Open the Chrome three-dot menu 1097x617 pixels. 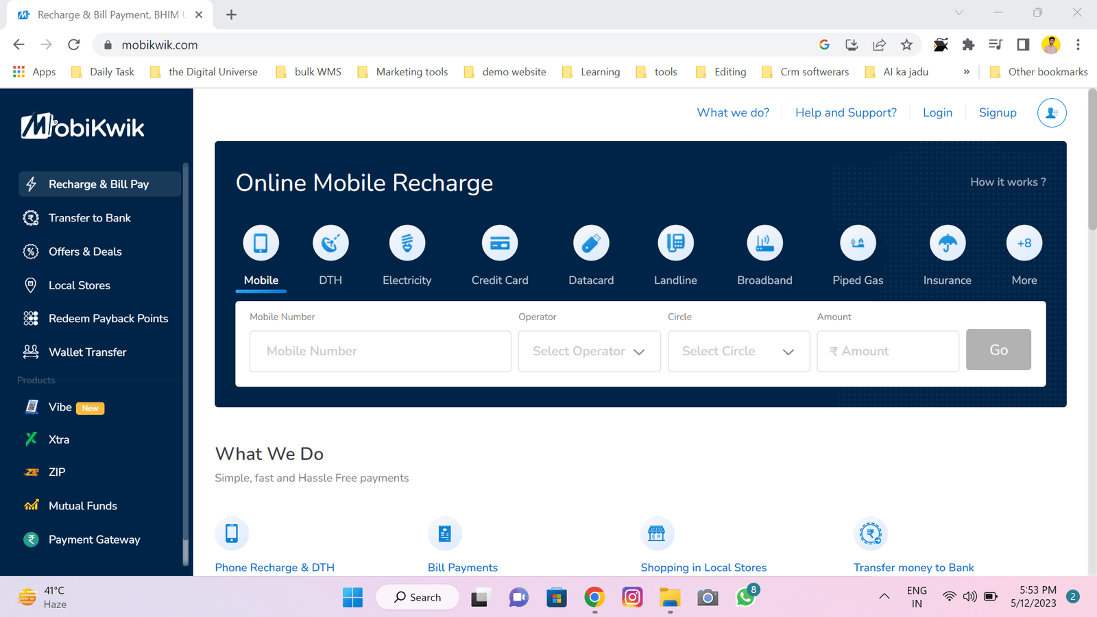pos(1078,45)
